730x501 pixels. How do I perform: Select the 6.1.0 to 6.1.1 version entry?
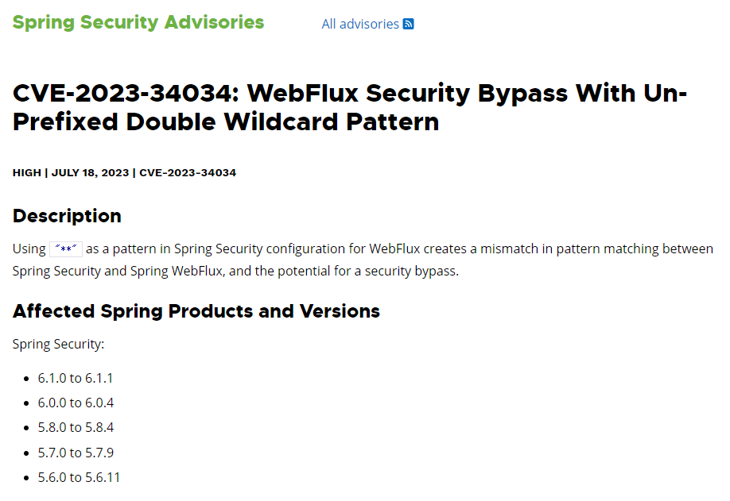[x=76, y=378]
